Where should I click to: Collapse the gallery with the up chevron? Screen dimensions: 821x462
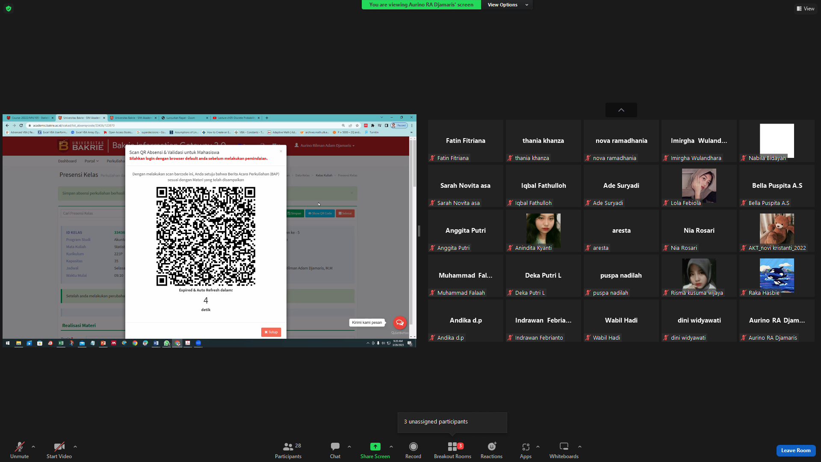[x=621, y=110]
